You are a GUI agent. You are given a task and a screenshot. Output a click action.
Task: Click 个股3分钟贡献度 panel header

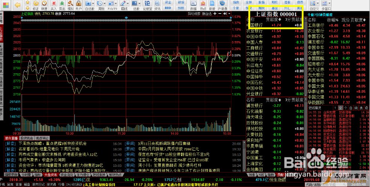pyautogui.click(x=321, y=15)
